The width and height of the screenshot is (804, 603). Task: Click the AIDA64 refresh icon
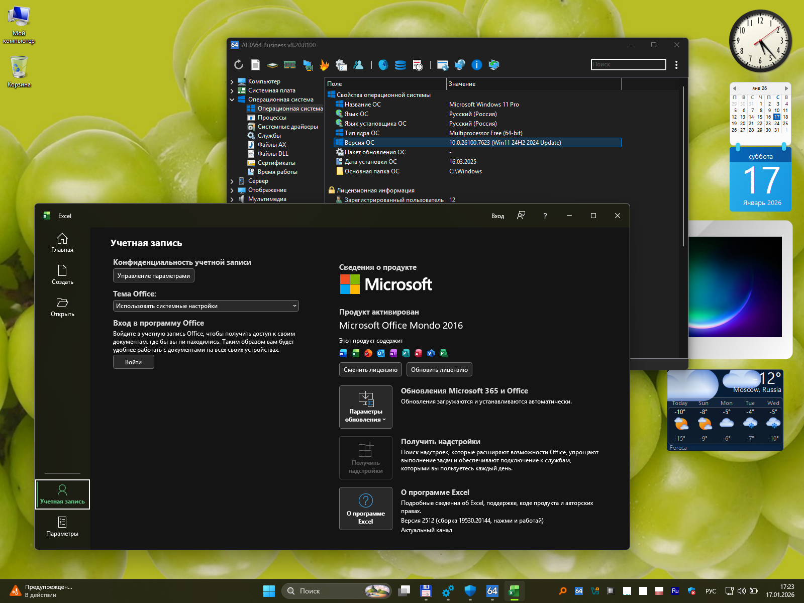point(239,65)
